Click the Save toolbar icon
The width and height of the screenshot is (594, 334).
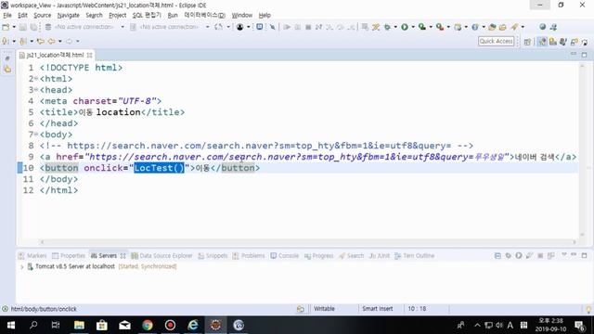[x=23, y=27]
